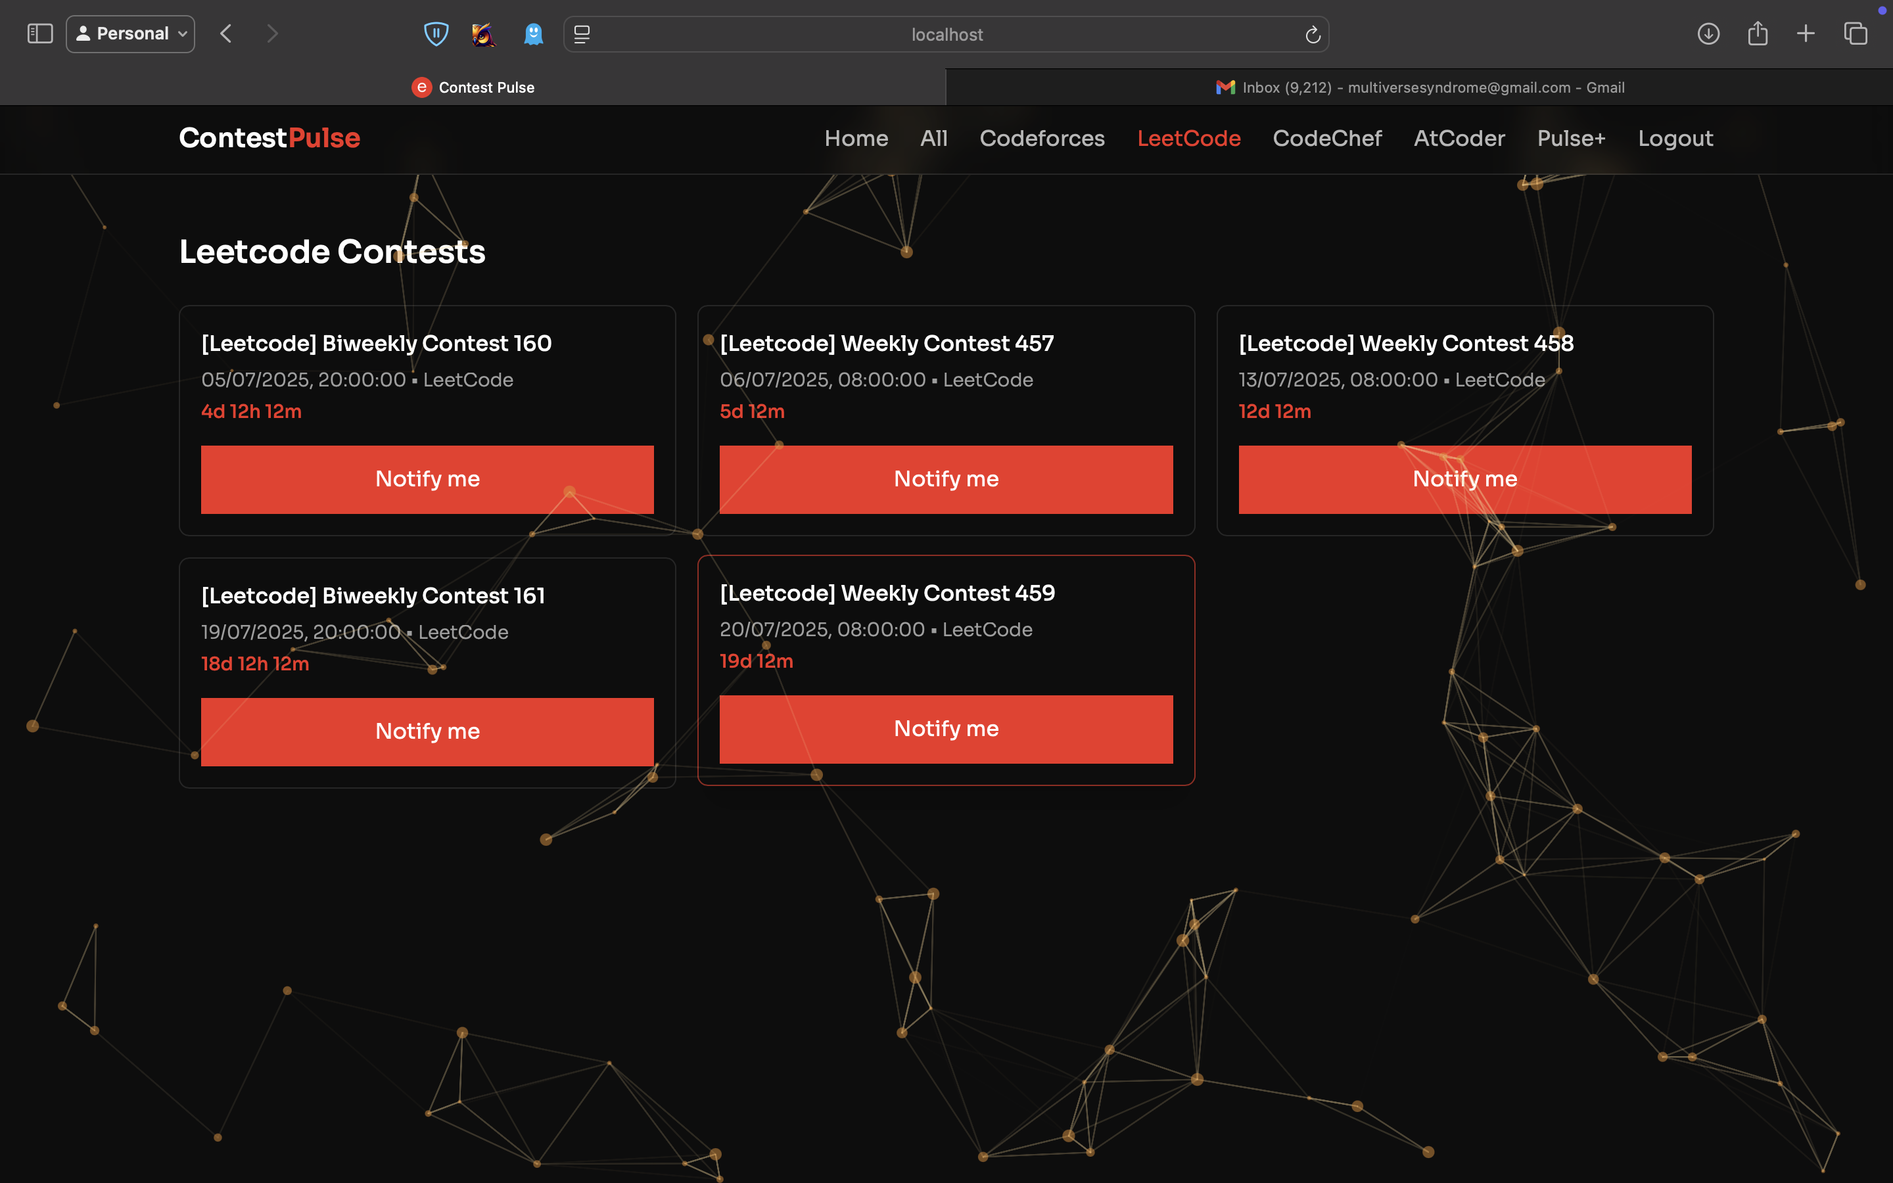
Task: Open the AtCoder nav link
Action: click(1459, 139)
